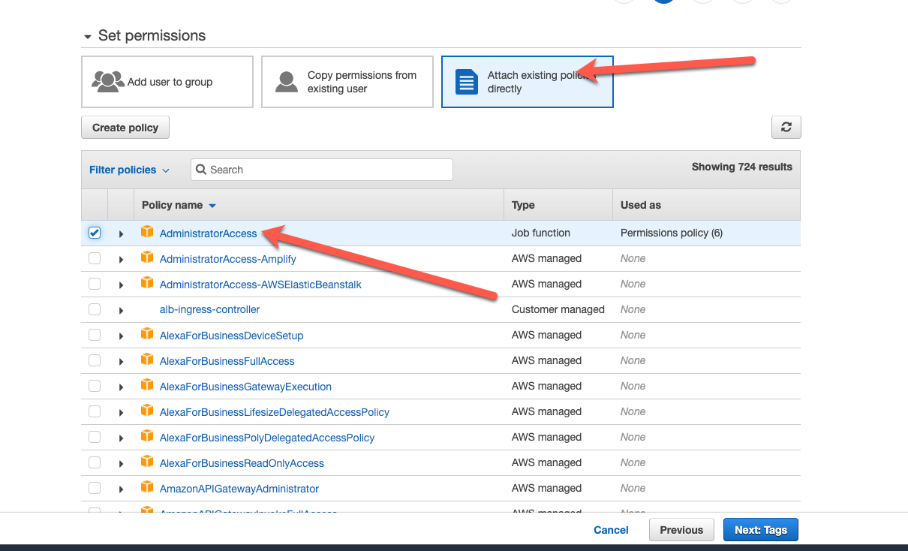The image size is (908, 551).
Task: Click the policy icon next to AdministratorAccess-Amplify
Action: coord(147,257)
